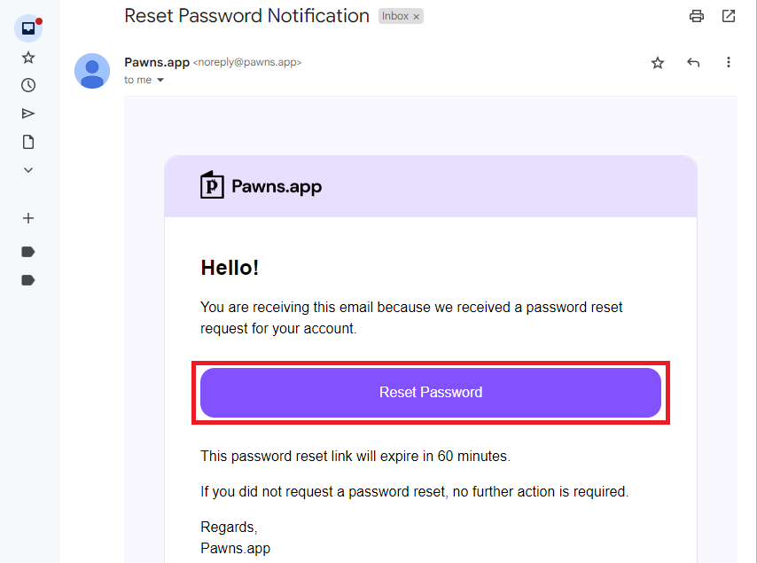This screenshot has height=563, width=757.
Task: Click the Pawns.app logo in email header
Action: [261, 186]
